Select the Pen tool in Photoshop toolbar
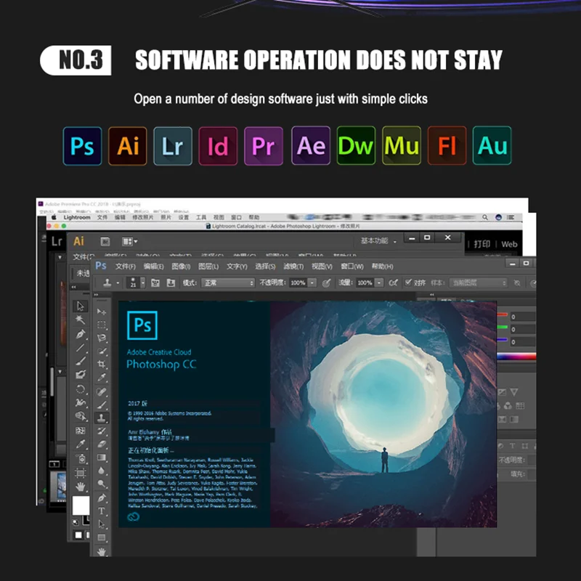Image resolution: width=581 pixels, height=581 pixels. (x=102, y=497)
